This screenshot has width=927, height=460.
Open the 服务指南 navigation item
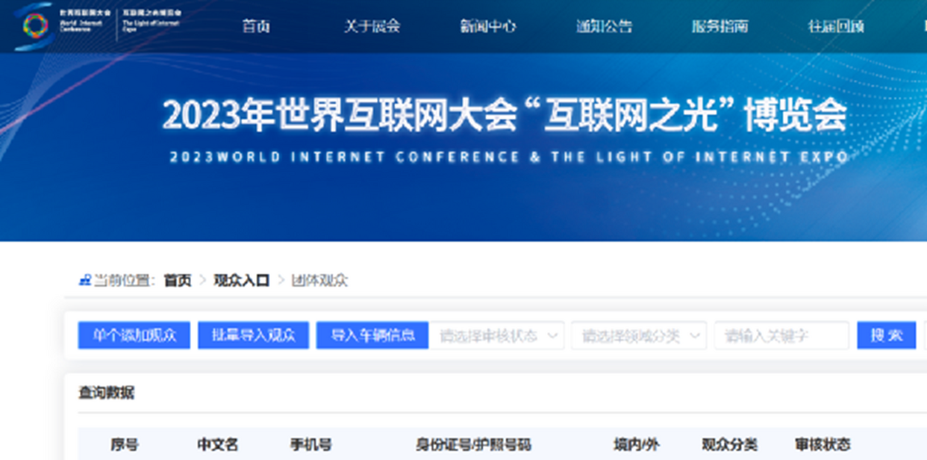720,26
